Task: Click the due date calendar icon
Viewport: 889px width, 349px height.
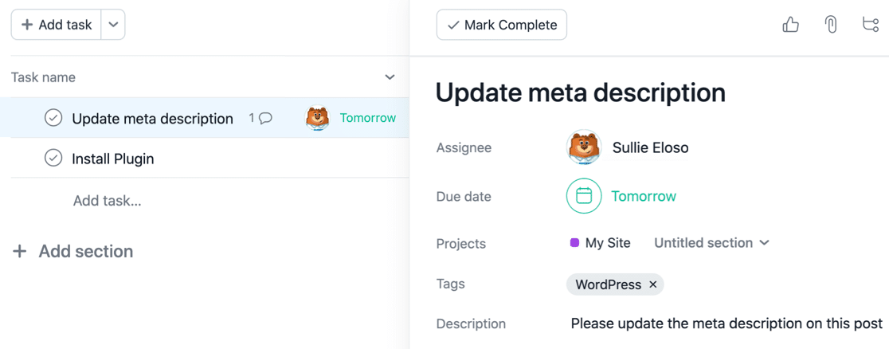Action: pos(584,196)
